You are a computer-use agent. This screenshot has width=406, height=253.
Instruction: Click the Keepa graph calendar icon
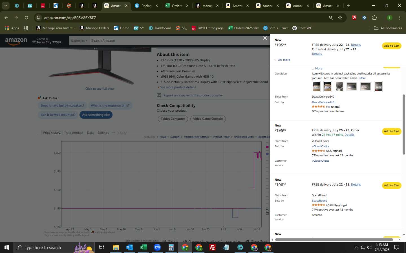click(x=267, y=213)
